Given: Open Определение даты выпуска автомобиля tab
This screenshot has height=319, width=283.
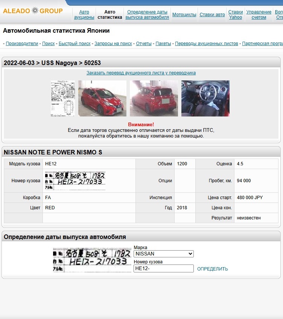Looking at the screenshot, I should pos(147,15).
